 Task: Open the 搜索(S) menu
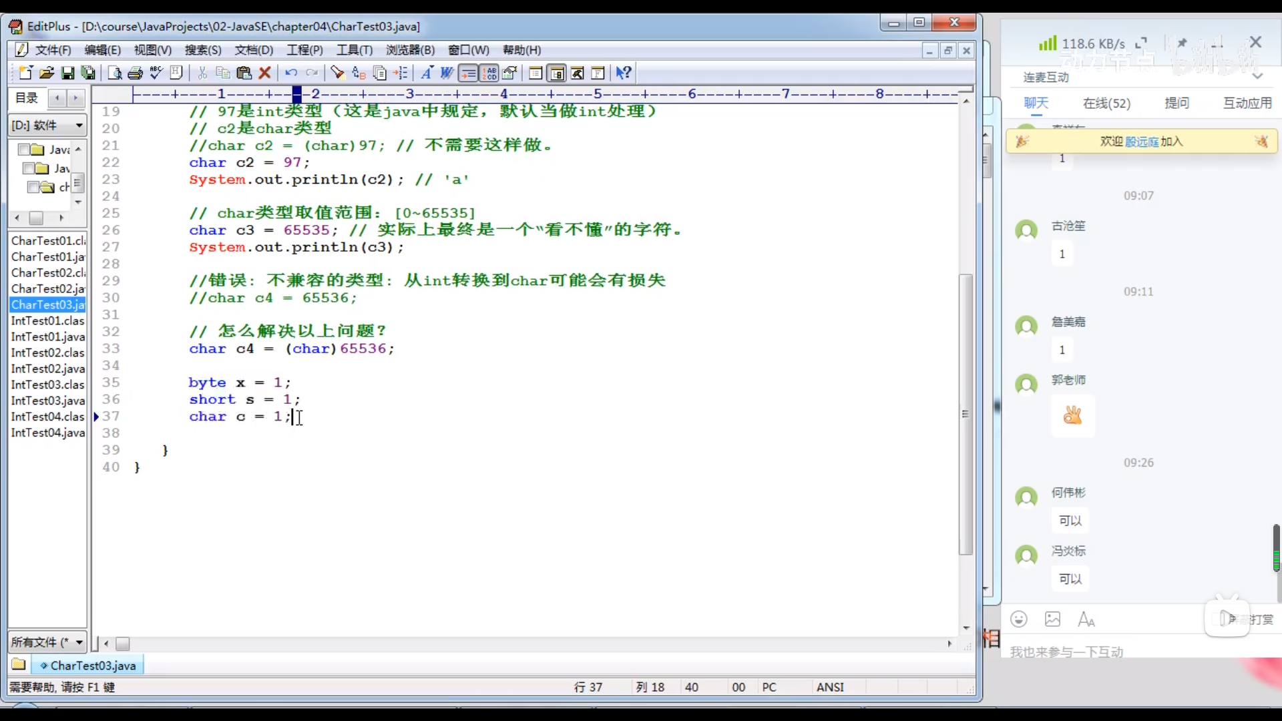click(203, 50)
